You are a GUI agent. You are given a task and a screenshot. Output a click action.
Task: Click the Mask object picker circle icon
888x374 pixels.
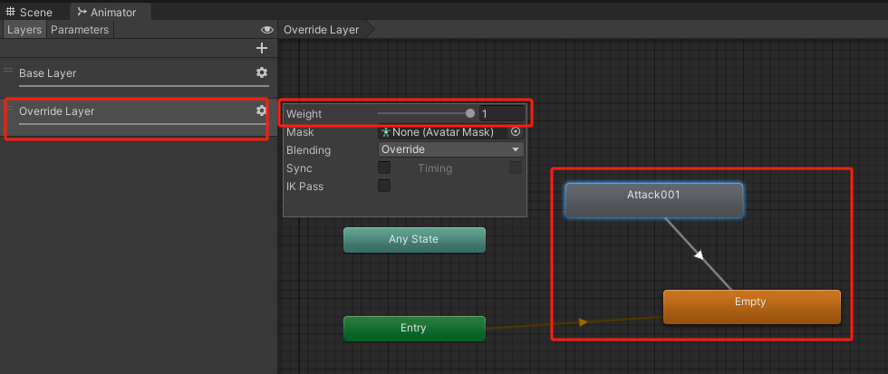[x=516, y=132]
